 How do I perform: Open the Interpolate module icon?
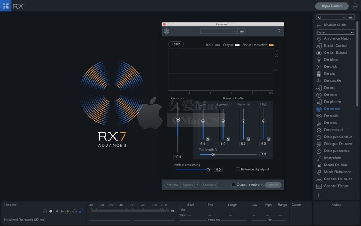319,159
